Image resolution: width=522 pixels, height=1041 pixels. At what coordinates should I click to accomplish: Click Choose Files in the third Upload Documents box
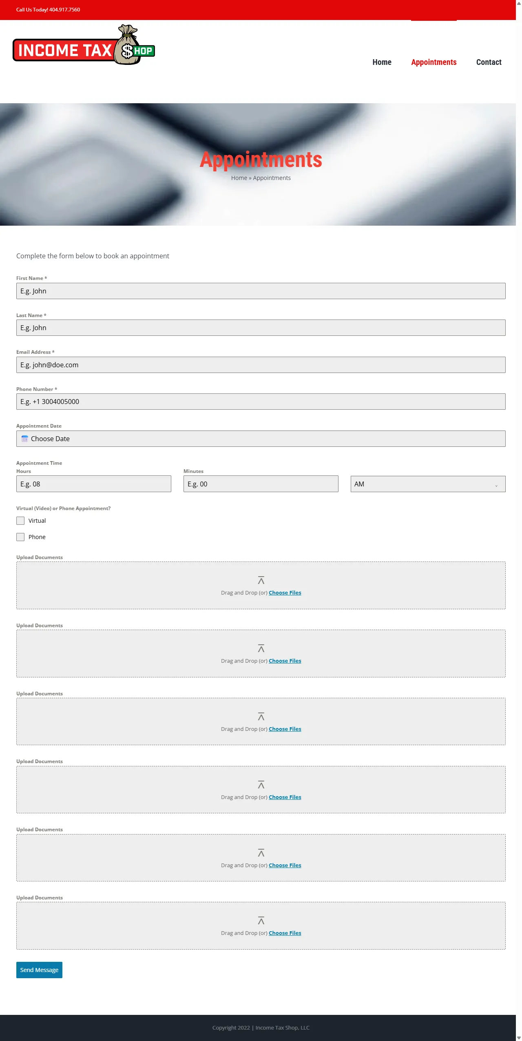[x=285, y=729]
